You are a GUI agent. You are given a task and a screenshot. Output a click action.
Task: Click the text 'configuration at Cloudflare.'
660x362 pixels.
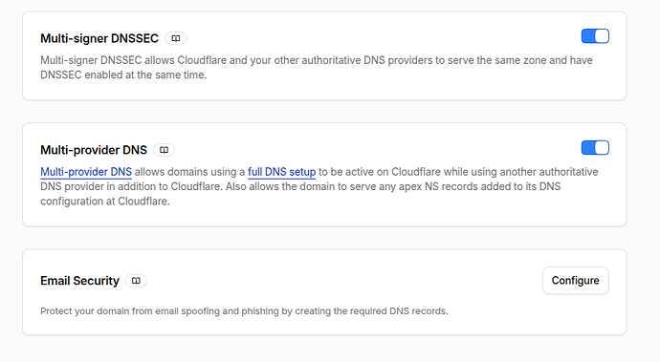point(105,201)
